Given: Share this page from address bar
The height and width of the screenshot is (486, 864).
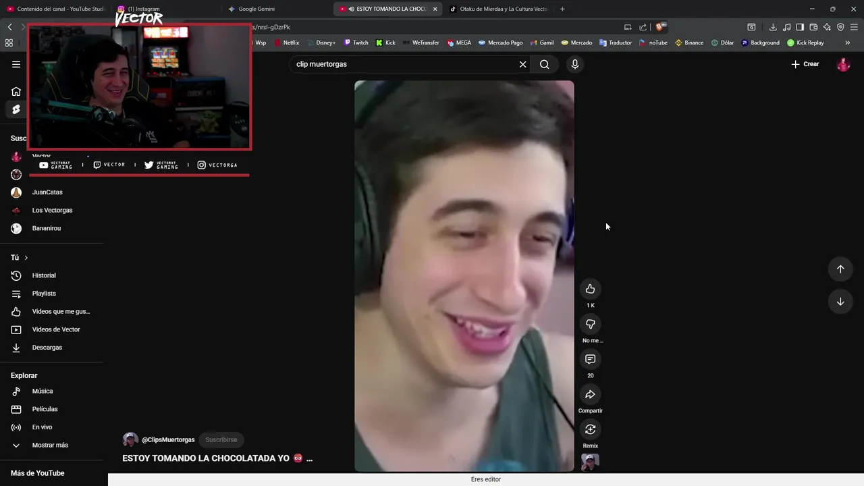Looking at the screenshot, I should (x=643, y=27).
